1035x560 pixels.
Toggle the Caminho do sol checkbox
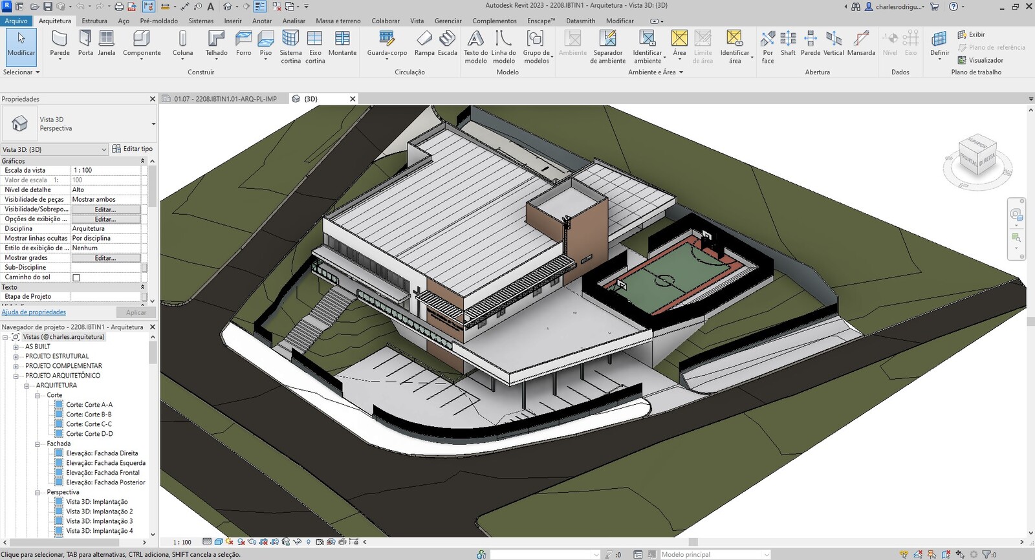tap(76, 277)
